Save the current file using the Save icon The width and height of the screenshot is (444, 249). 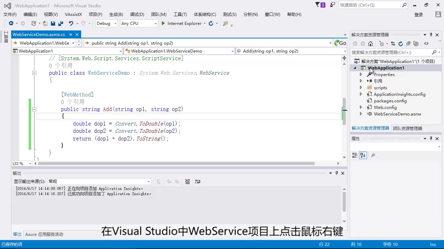point(53,23)
